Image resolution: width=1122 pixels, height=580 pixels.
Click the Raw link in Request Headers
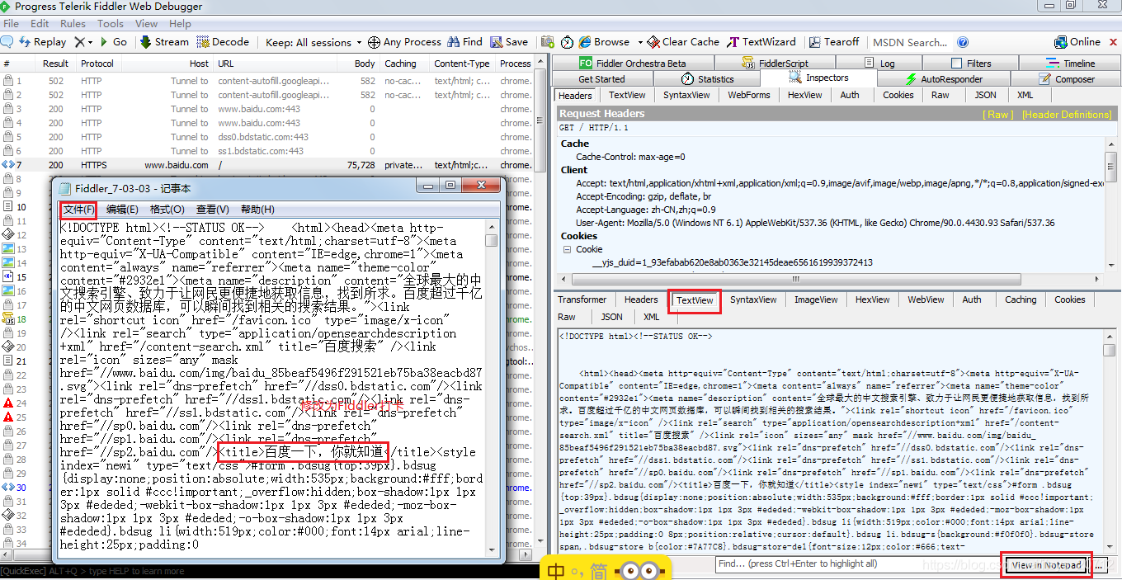click(x=998, y=115)
